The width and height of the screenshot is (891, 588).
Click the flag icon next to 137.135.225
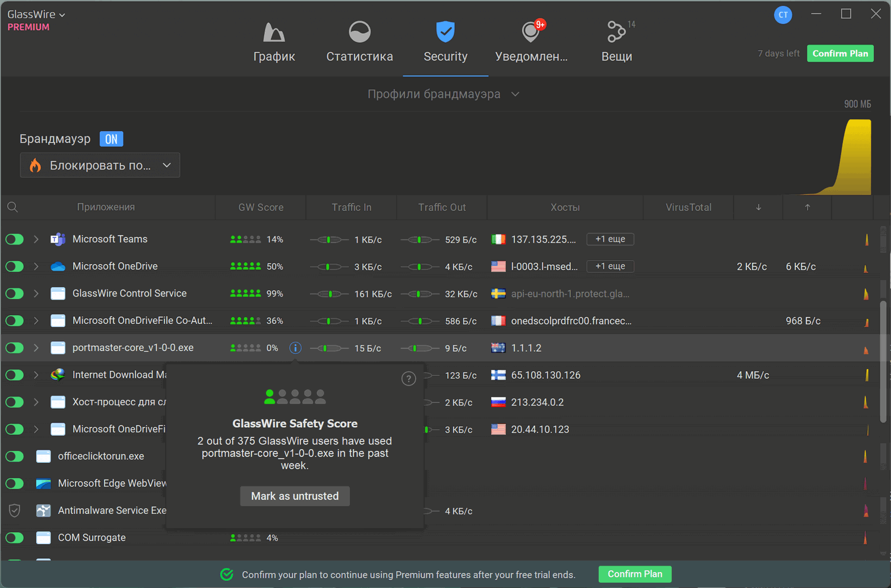pos(498,239)
